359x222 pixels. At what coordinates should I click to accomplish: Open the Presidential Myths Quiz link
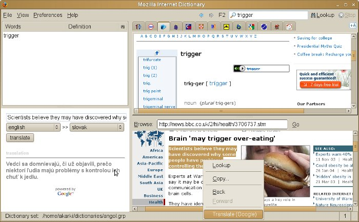coord(320,46)
